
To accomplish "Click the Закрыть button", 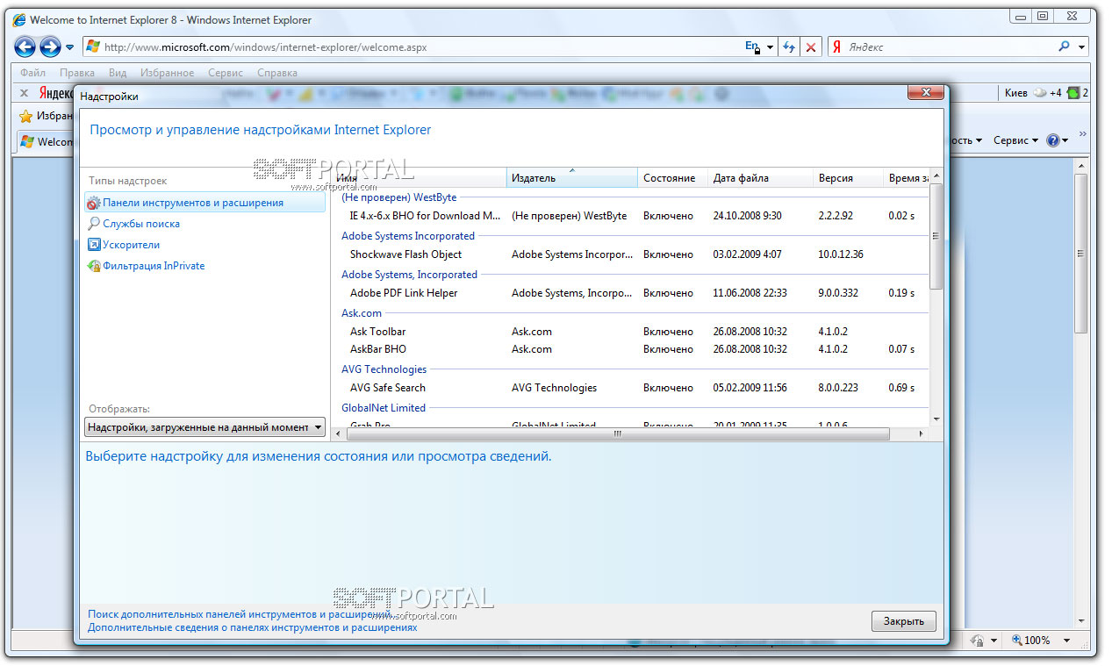I will tap(903, 621).
